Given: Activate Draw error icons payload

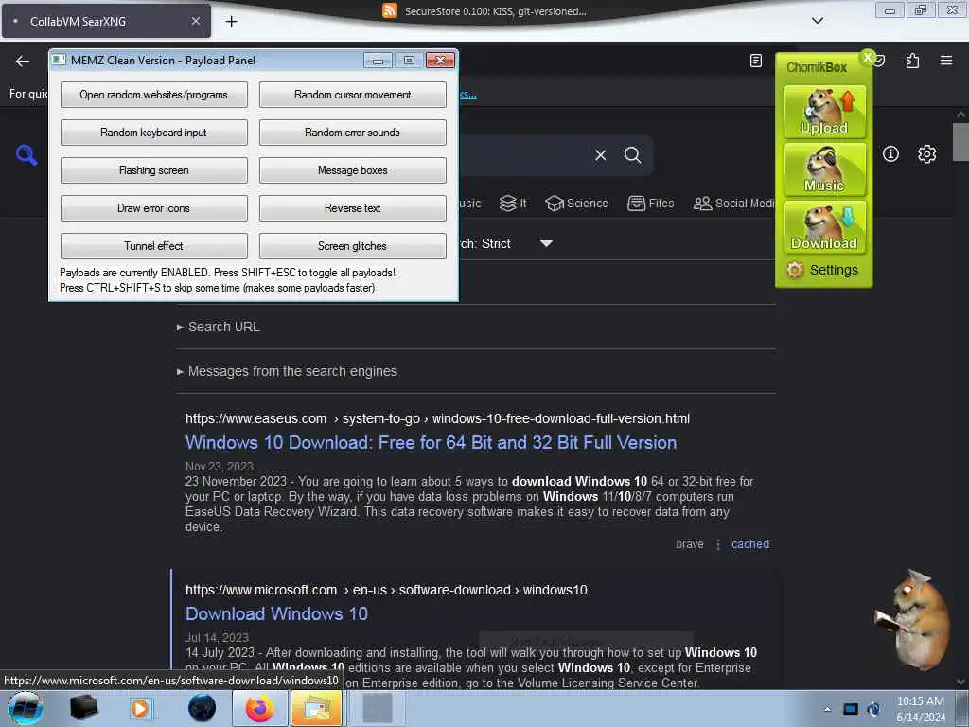Looking at the screenshot, I should pos(154,207).
